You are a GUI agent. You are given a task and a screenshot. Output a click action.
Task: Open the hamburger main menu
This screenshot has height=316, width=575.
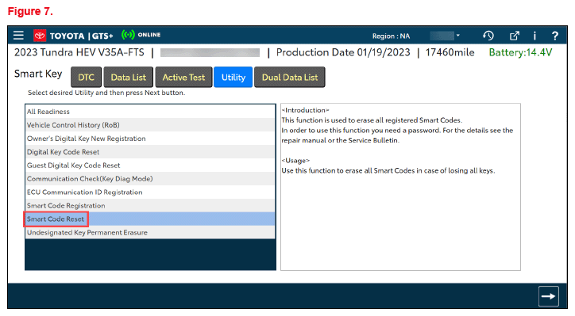18,36
